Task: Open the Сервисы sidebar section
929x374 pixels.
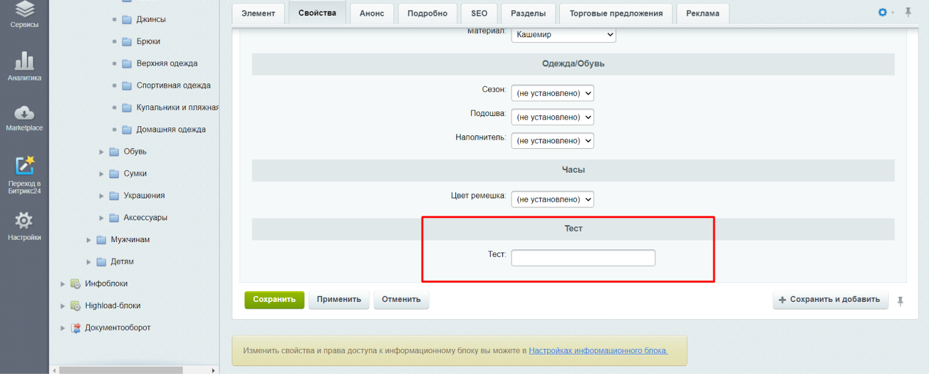Action: pyautogui.click(x=24, y=15)
